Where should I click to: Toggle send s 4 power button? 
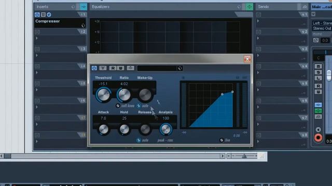click(258, 66)
